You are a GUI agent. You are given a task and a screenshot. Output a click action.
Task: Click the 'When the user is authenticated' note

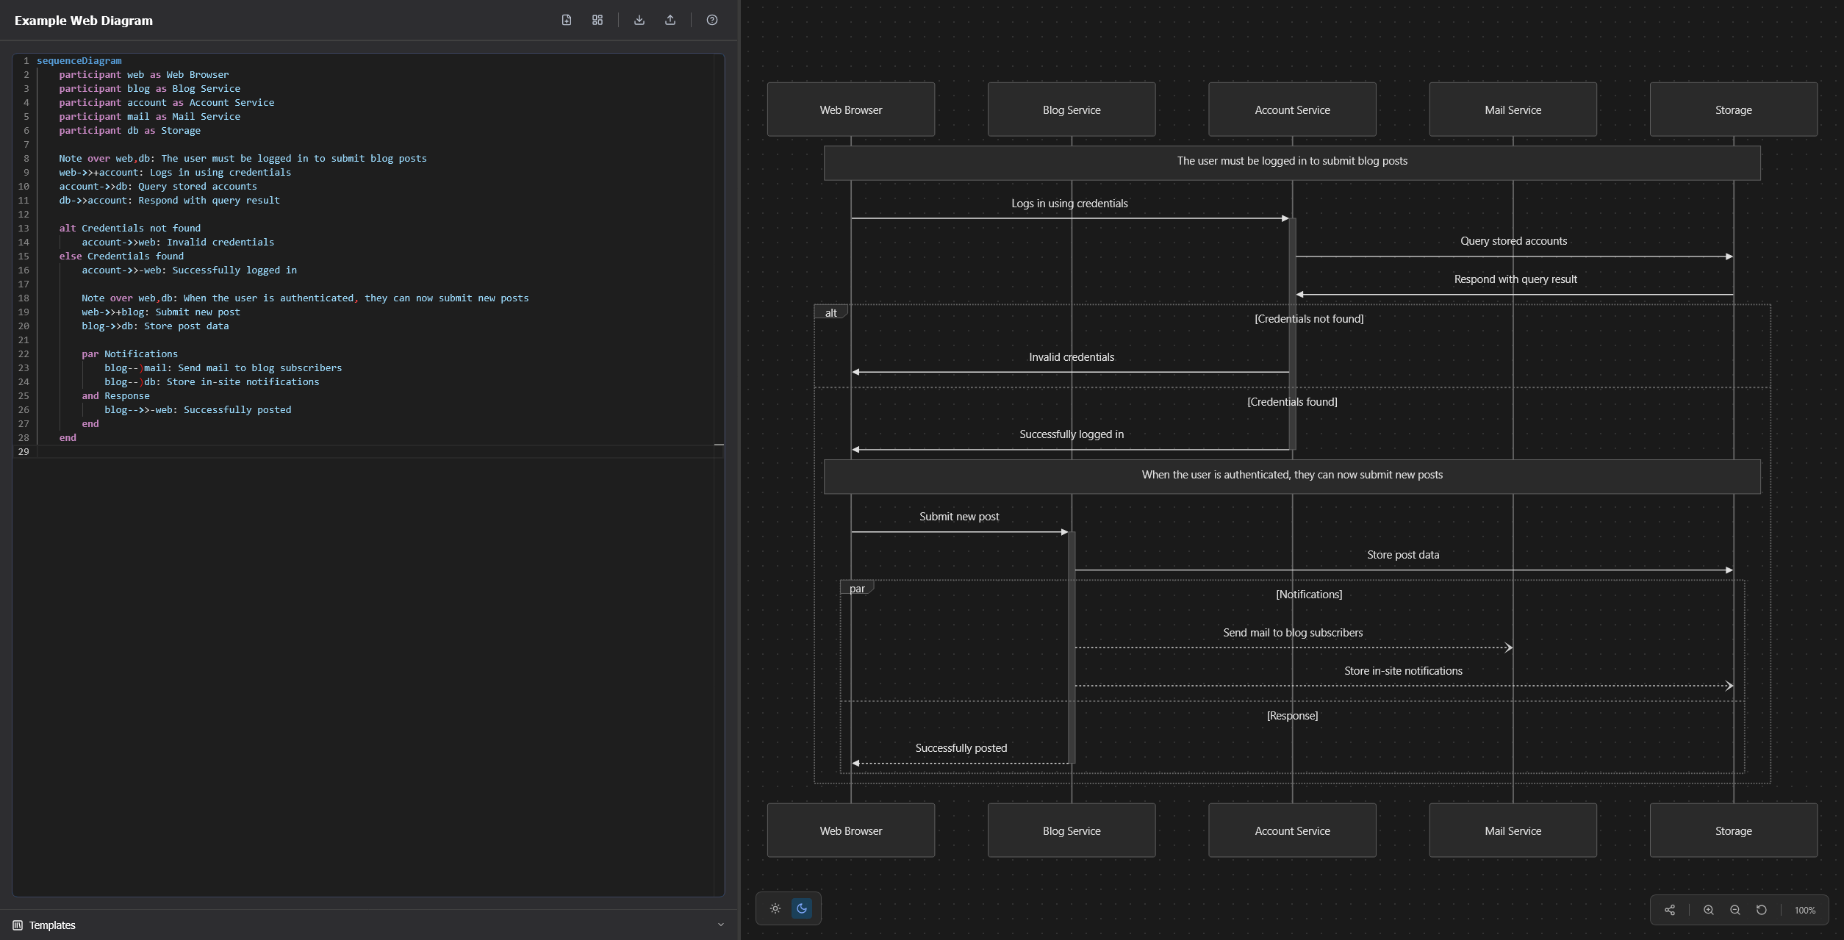1292,476
